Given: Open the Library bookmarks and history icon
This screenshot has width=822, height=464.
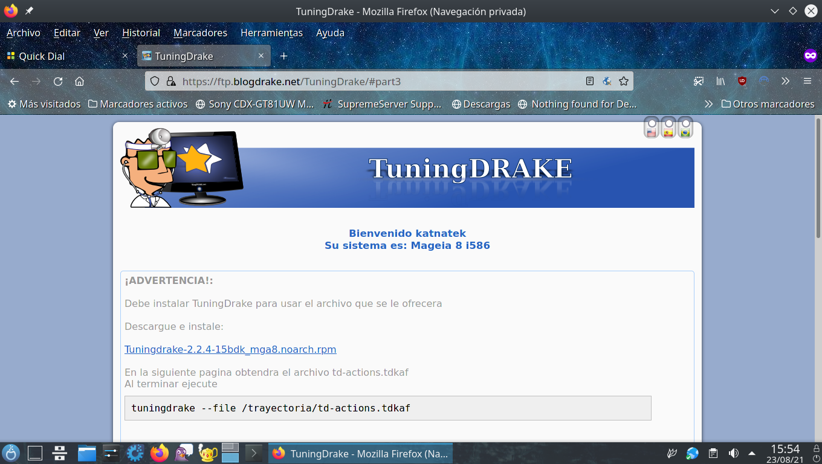Looking at the screenshot, I should click(x=720, y=81).
